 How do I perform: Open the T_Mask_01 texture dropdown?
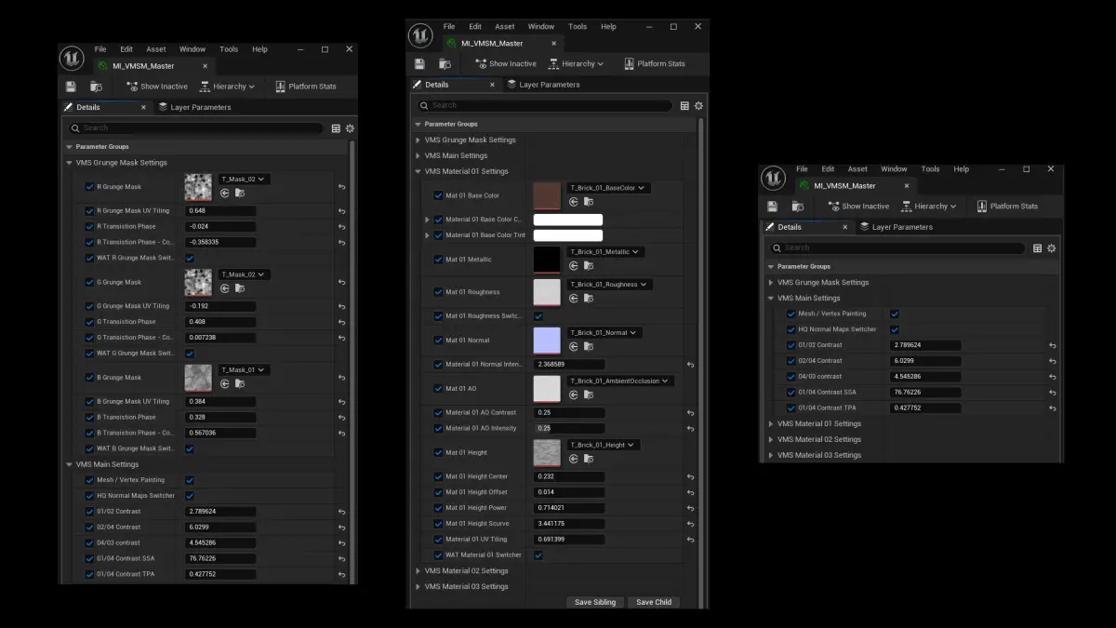click(244, 369)
